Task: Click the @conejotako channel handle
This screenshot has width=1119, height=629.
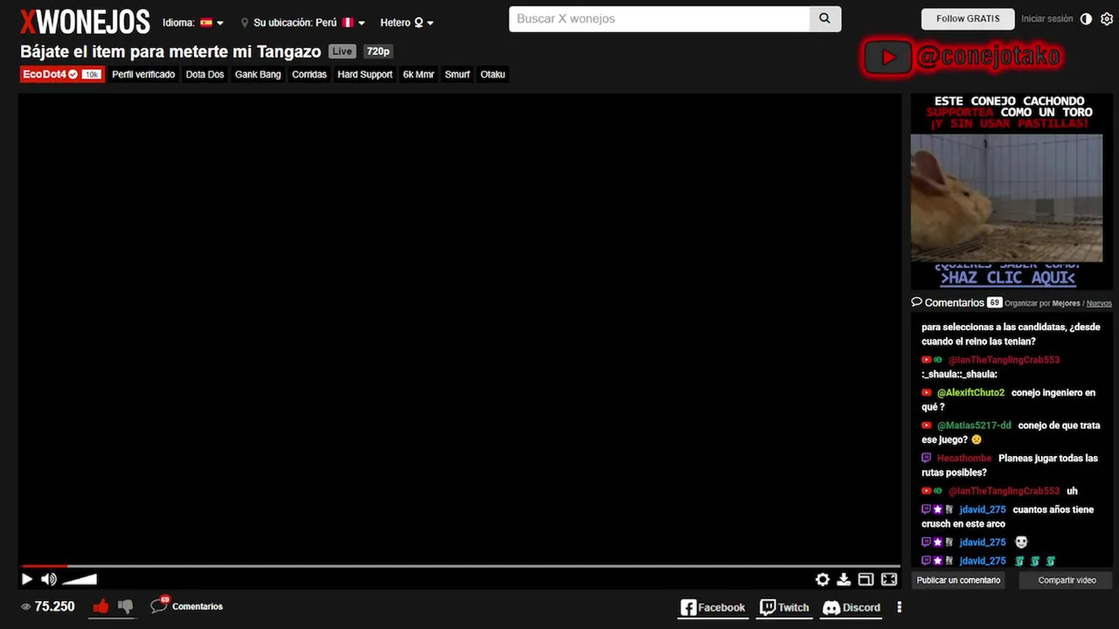Action: click(x=989, y=58)
